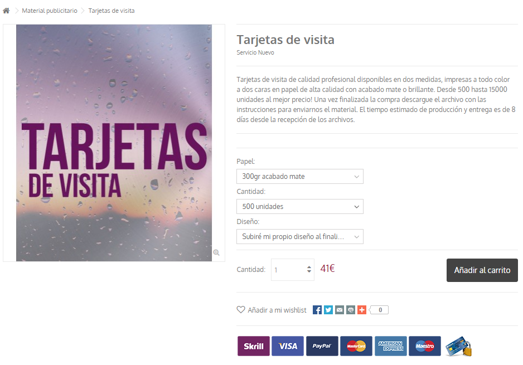Viewport: 523px width, 365px height.
Task: Click the heart wishlist icon
Action: point(240,310)
